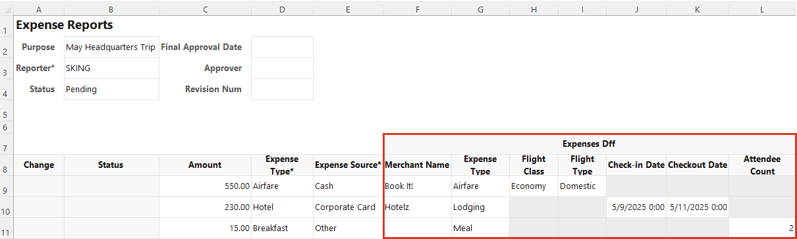Image resolution: width=797 pixels, height=239 pixels.
Task: Click the Reporter field containing SKING
Action: coord(111,68)
